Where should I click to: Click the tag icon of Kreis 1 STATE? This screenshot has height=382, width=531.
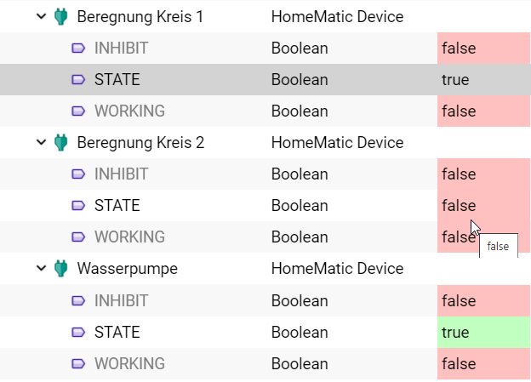coord(78,80)
